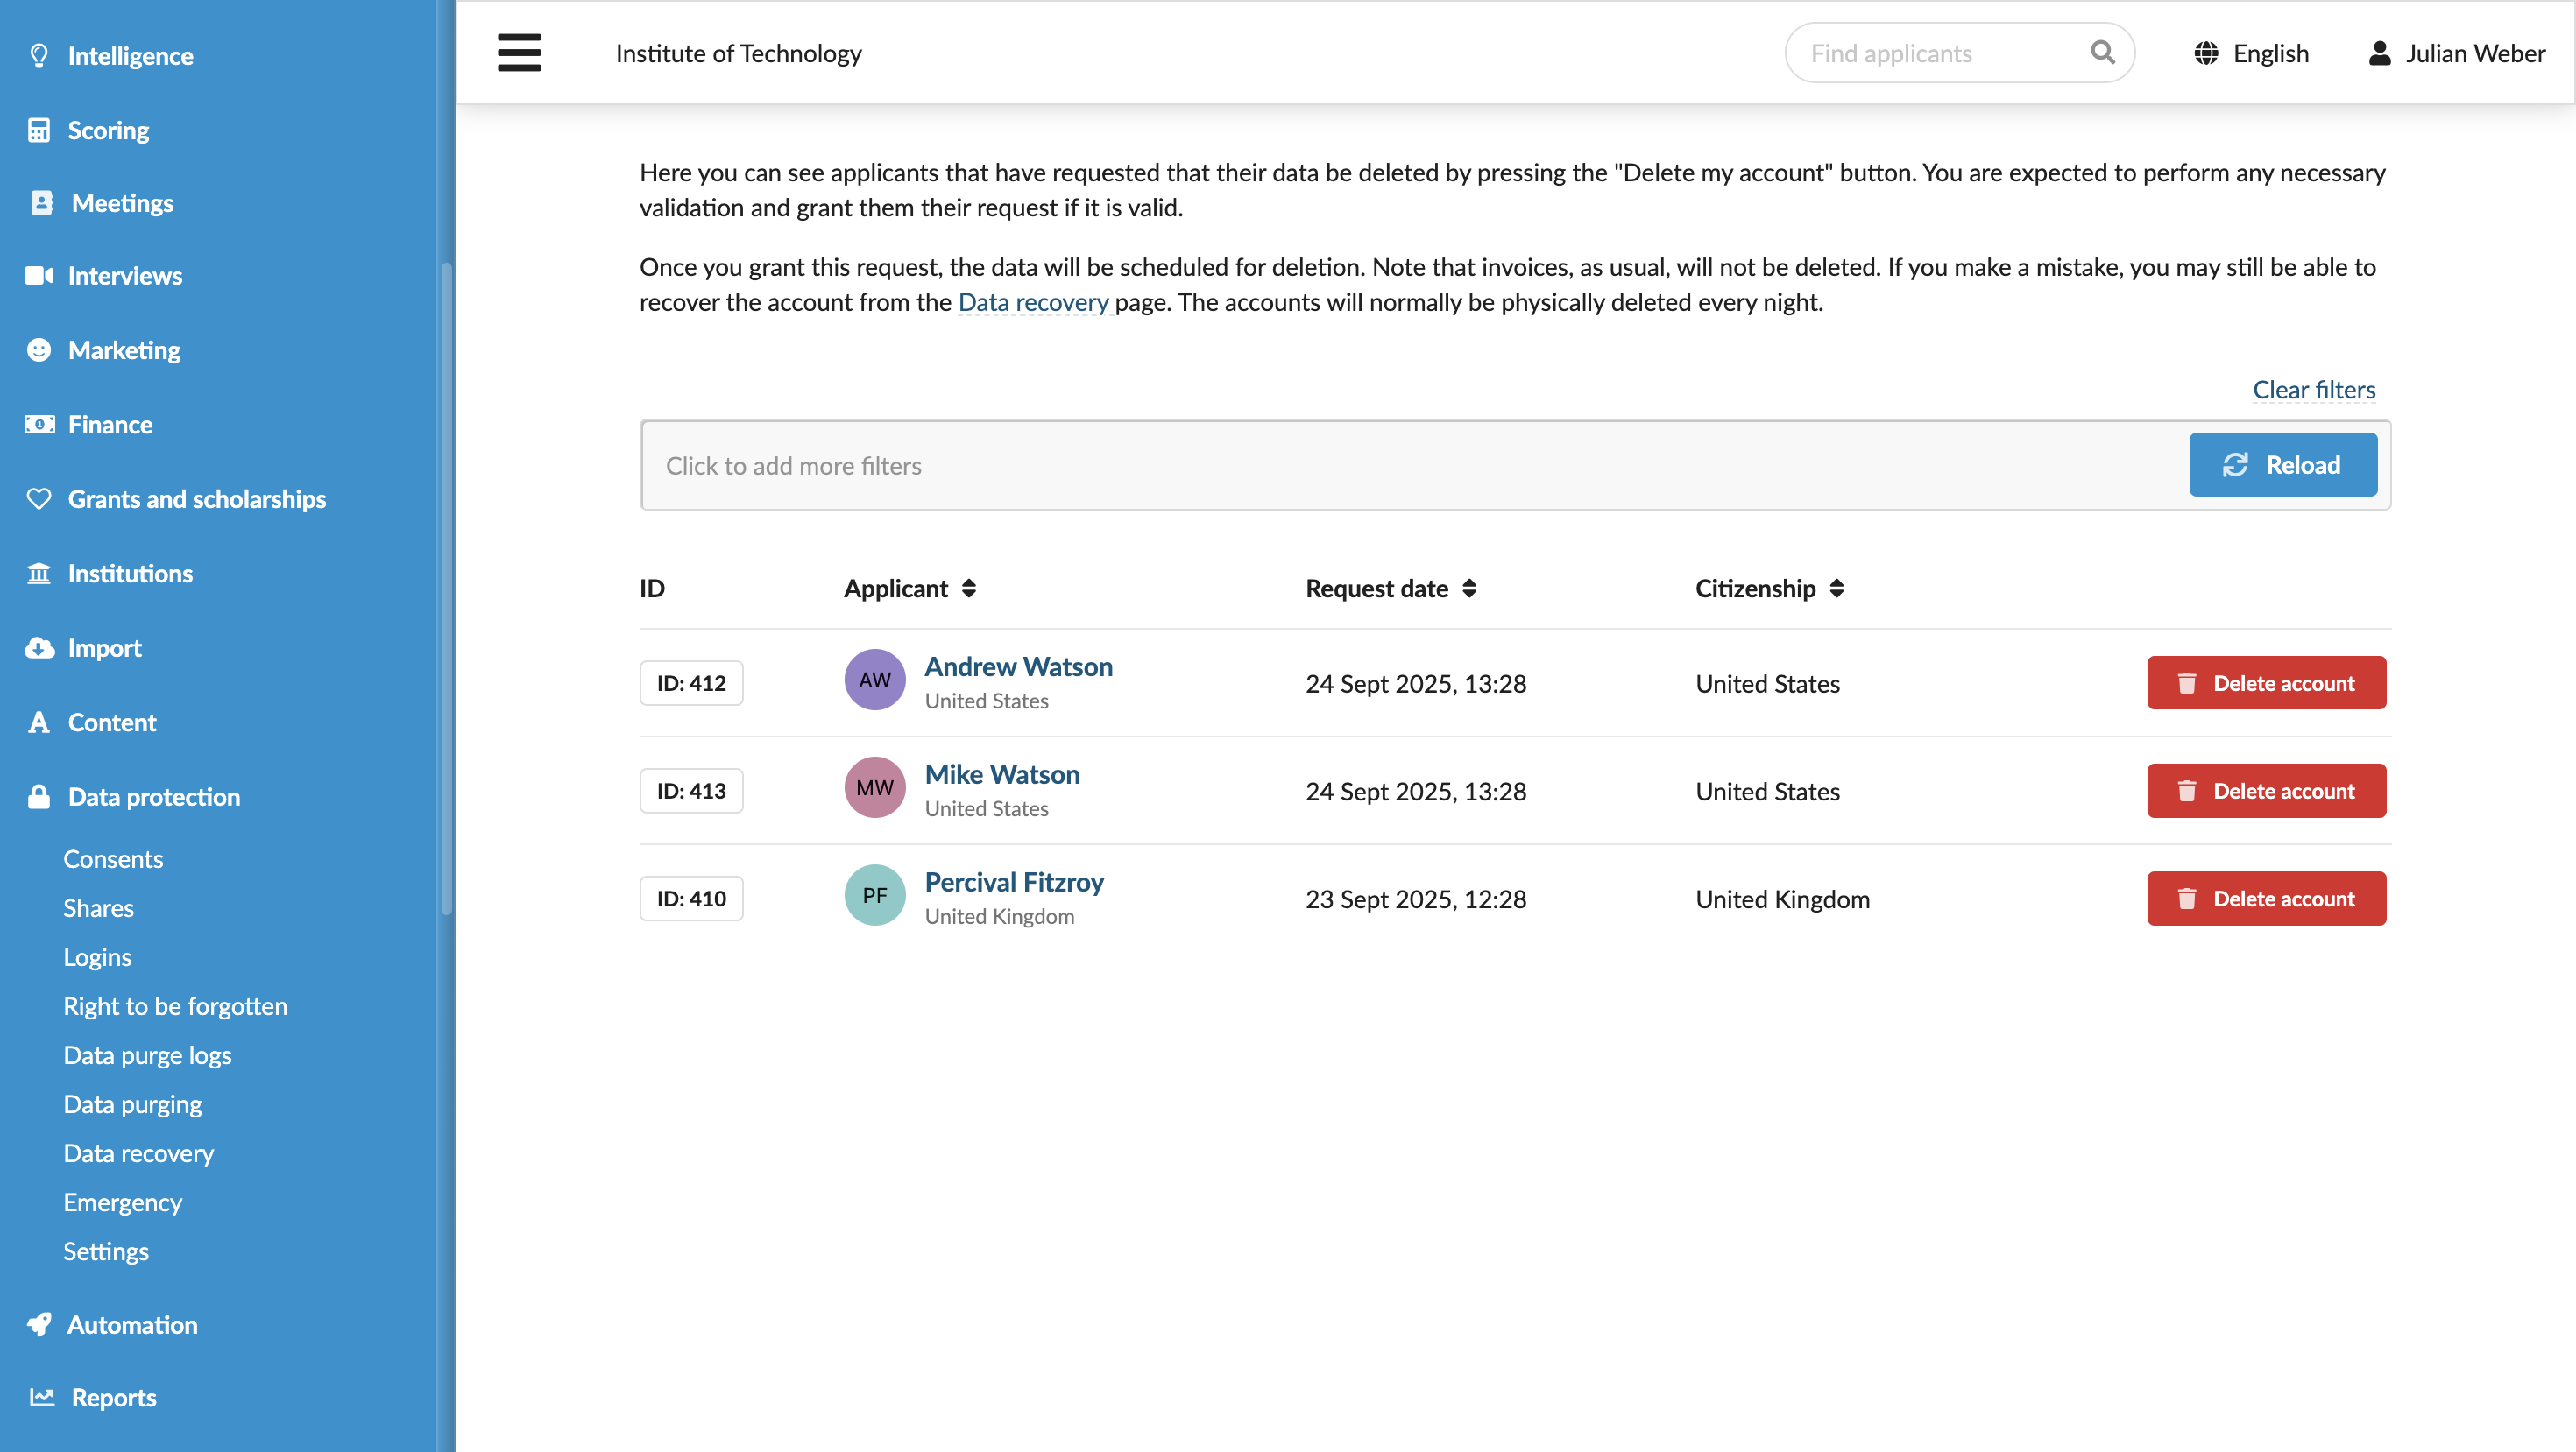Open Right to be forgotten submenu
The width and height of the screenshot is (2576, 1452).
(175, 1005)
